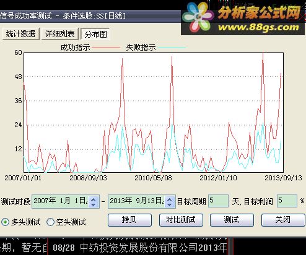
Task: Click the red 成功指示 legend line
Action: [106, 48]
